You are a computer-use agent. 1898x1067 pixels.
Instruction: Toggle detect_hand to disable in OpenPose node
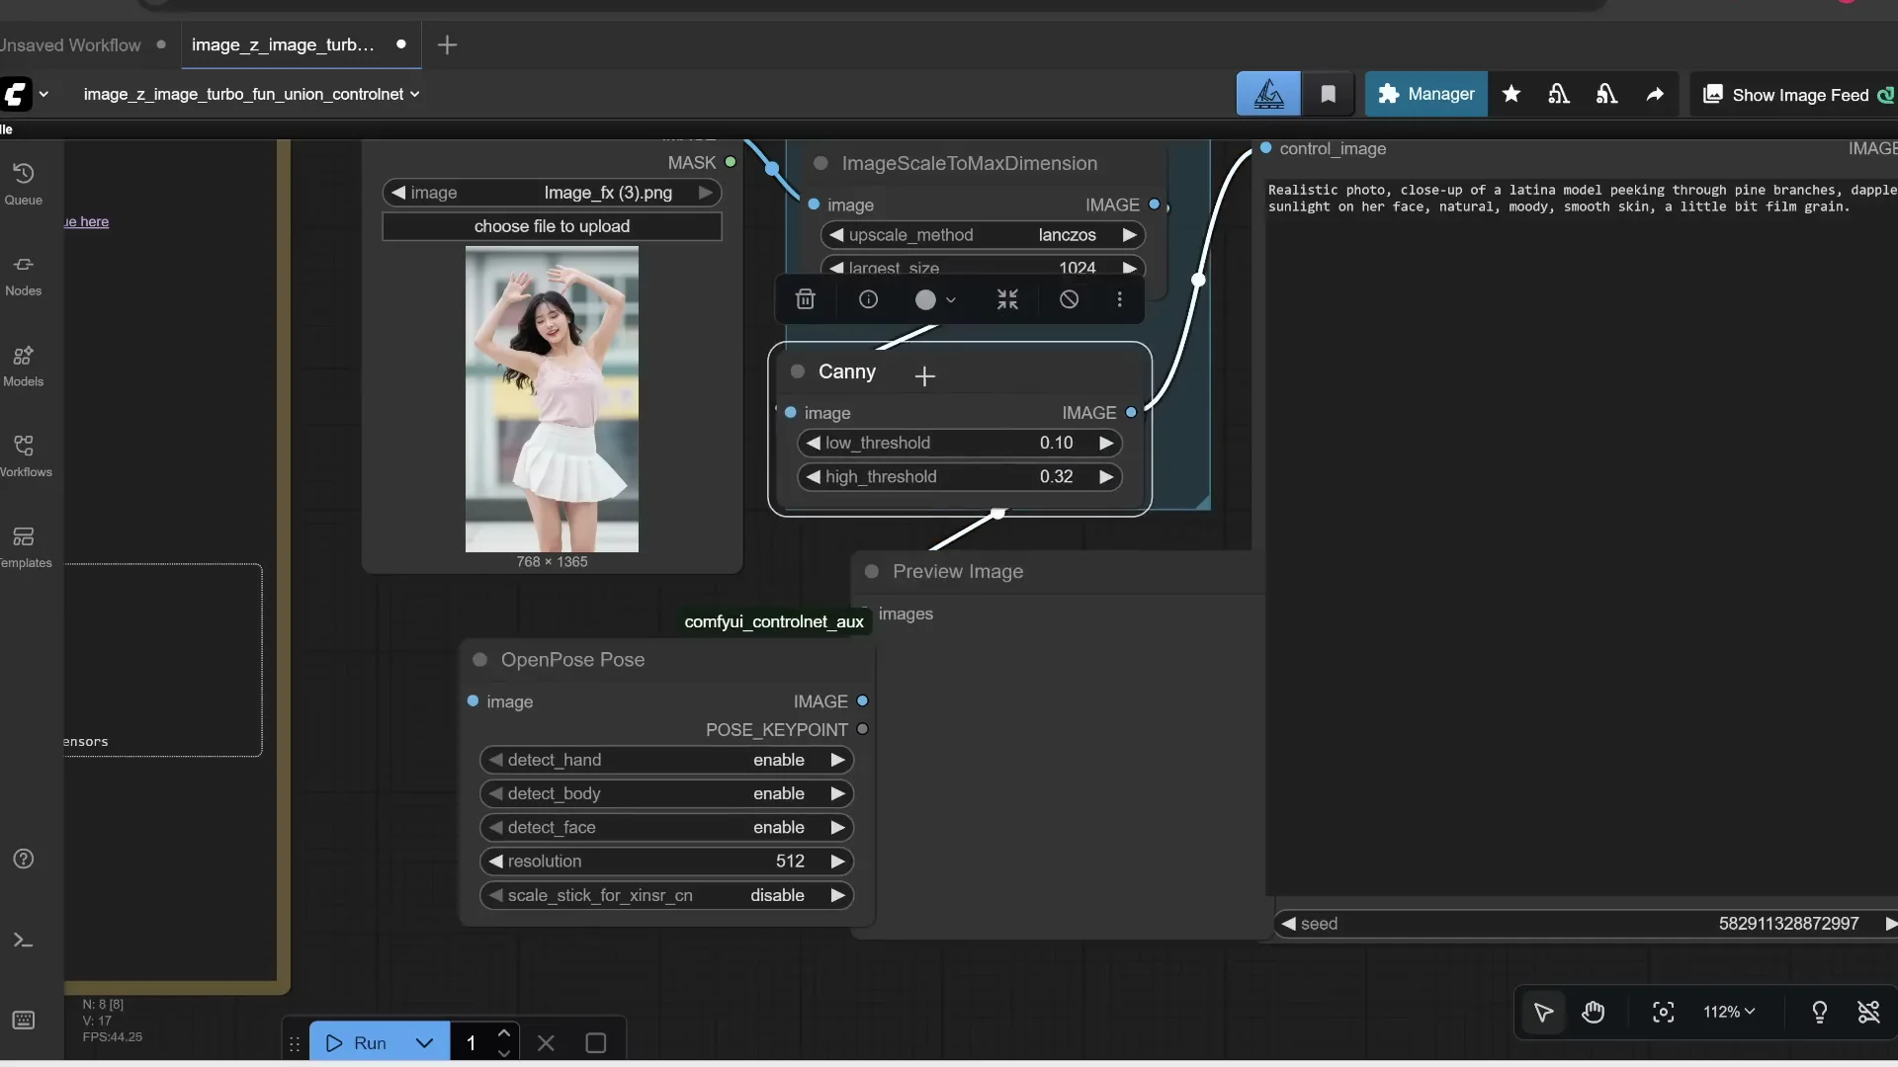point(665,760)
